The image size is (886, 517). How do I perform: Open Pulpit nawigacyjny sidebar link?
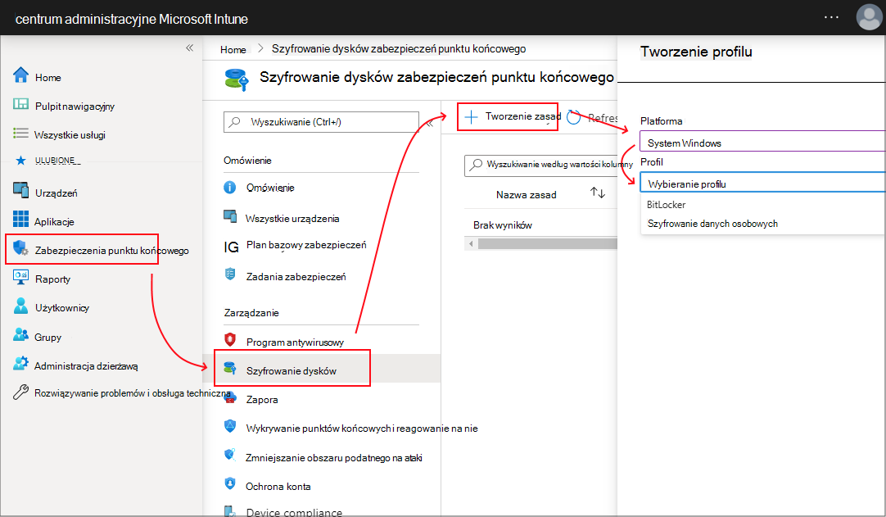click(75, 107)
